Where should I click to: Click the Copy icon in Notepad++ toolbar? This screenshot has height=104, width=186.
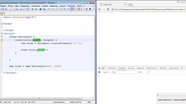(24, 9)
